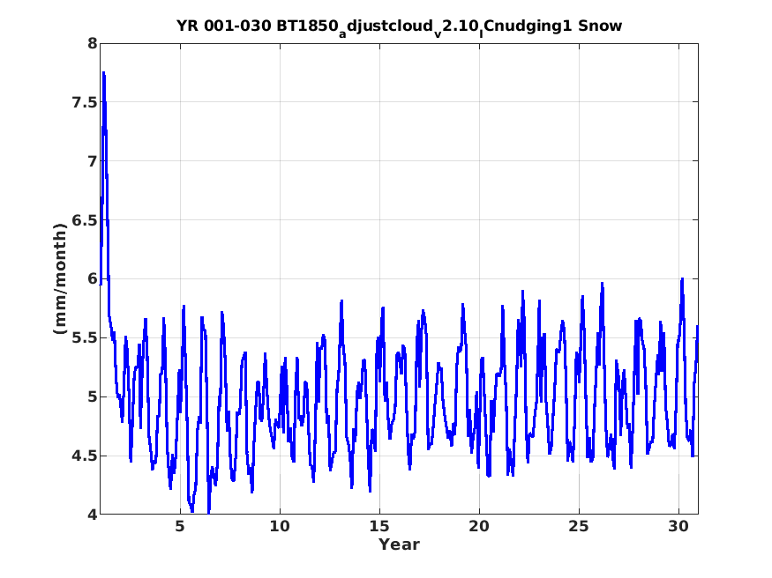Click y-axis tick label '6'

pyautogui.click(x=93, y=278)
